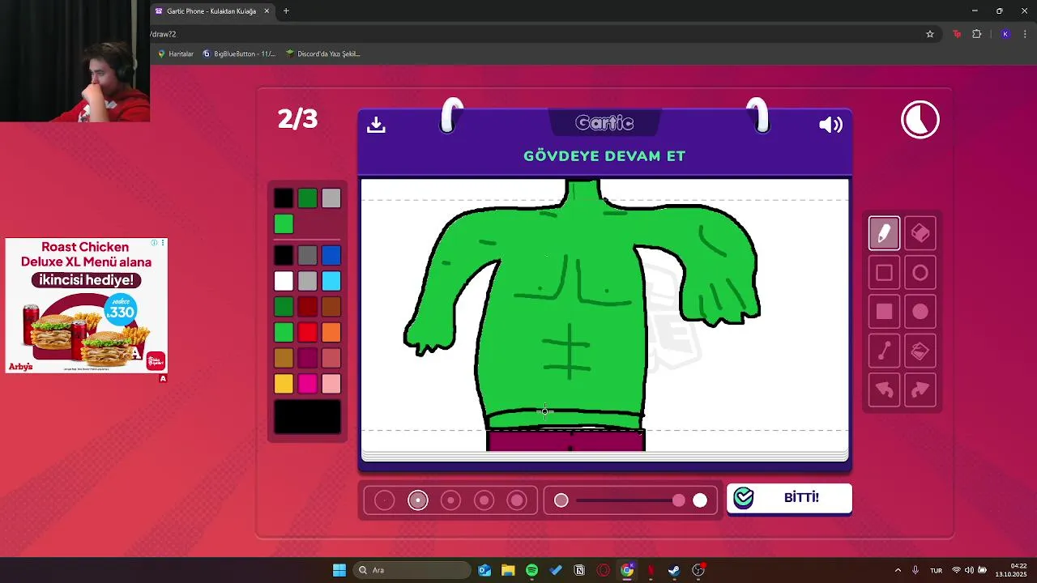Mute the Gartic game sound

click(x=830, y=125)
